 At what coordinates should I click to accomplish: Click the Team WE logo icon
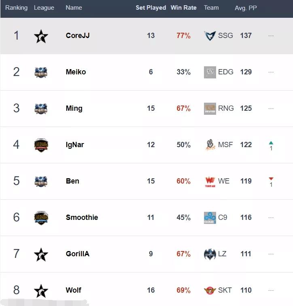pyautogui.click(x=210, y=181)
